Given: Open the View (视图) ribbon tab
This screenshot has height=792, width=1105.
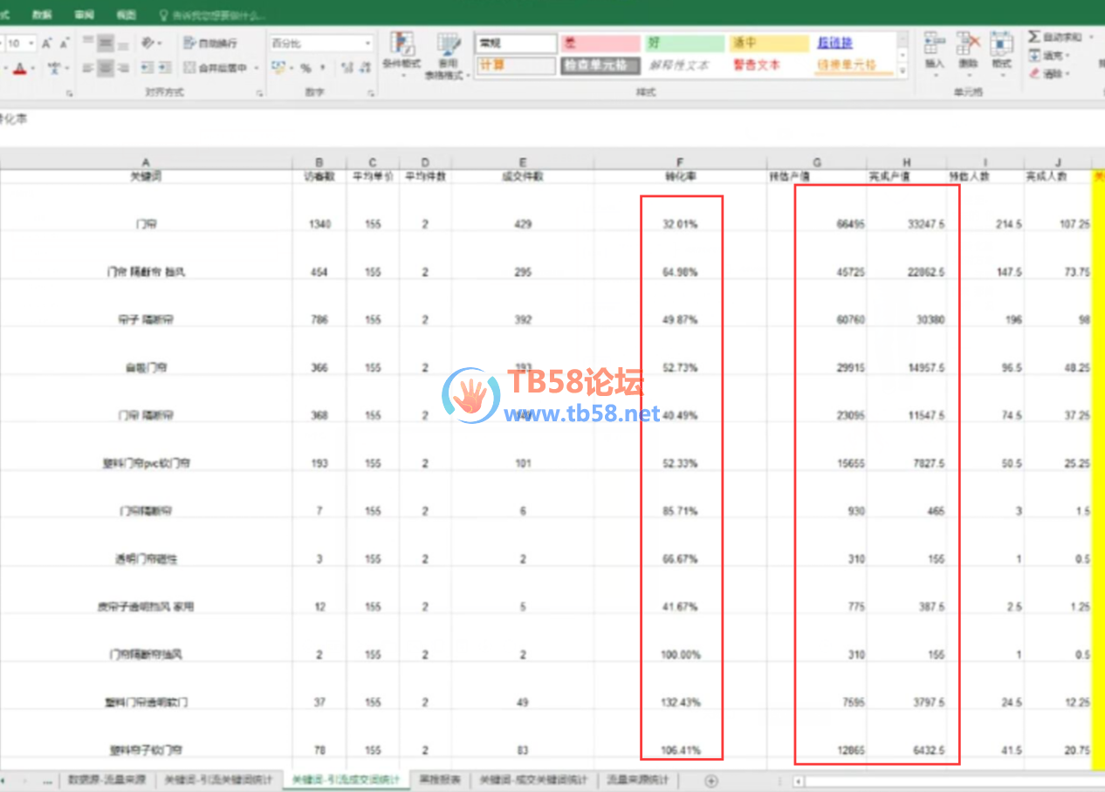Looking at the screenshot, I should coord(126,16).
